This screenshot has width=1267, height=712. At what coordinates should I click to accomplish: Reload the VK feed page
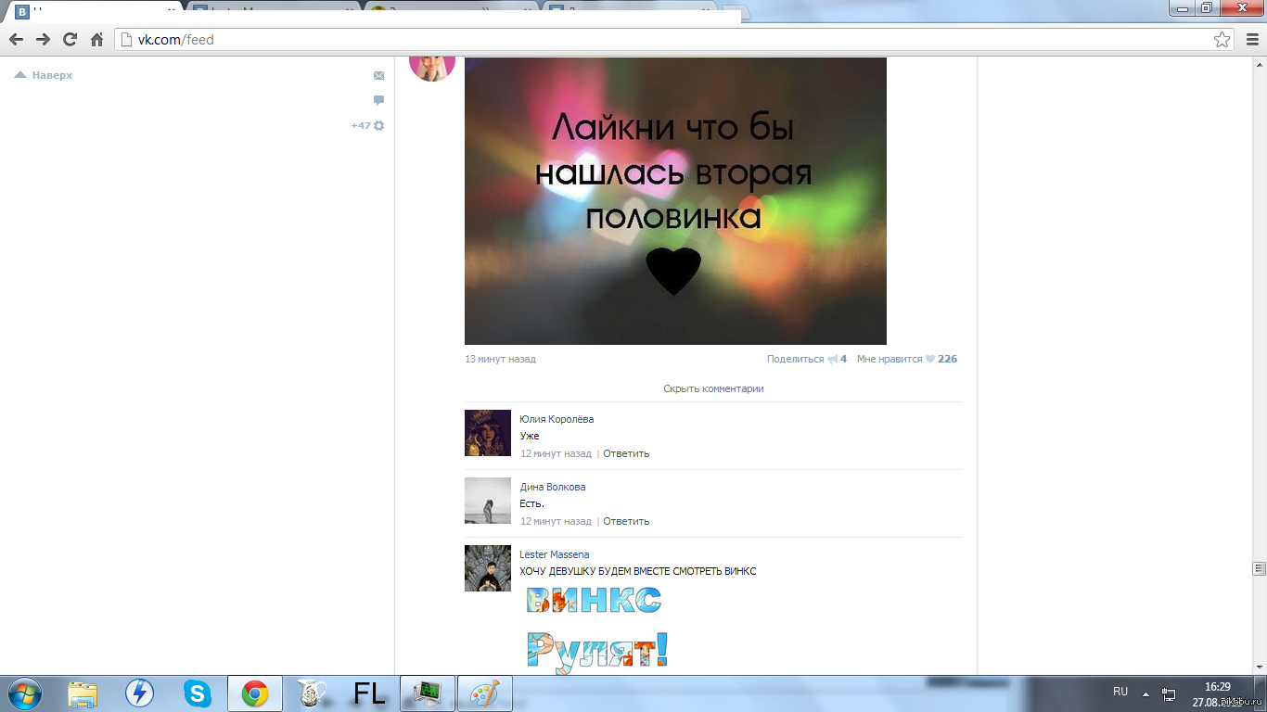(x=70, y=40)
